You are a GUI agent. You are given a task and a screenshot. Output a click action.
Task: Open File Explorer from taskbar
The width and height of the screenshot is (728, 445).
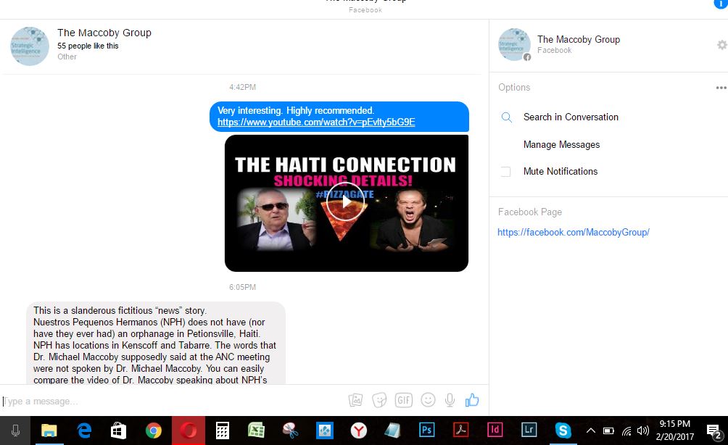pos(49,431)
